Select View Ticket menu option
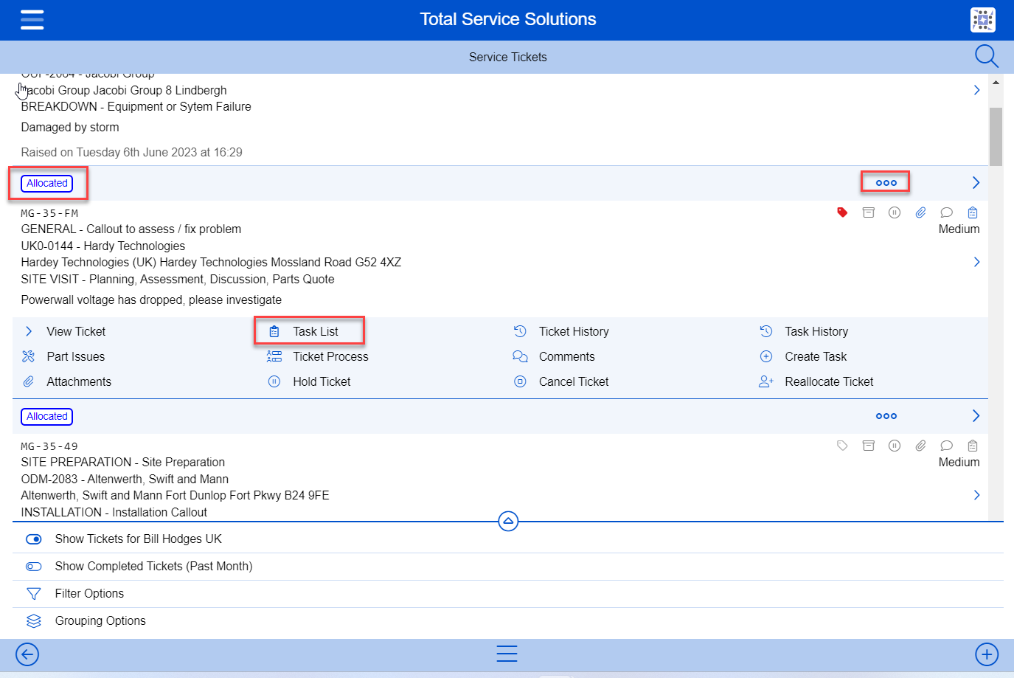The width and height of the screenshot is (1014, 678). coord(76,331)
